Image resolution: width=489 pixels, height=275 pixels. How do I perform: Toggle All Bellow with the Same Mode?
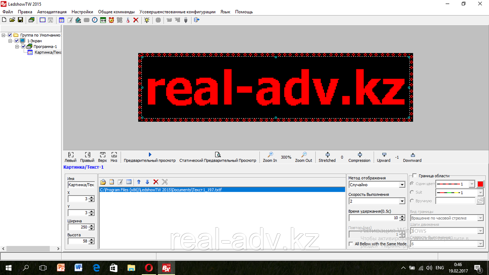pyautogui.click(x=351, y=244)
